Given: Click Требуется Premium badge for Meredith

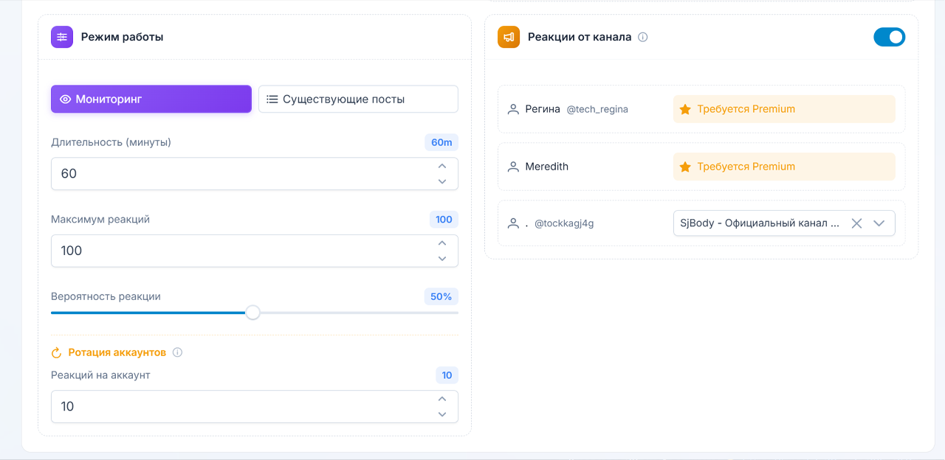Looking at the screenshot, I should pos(783,167).
